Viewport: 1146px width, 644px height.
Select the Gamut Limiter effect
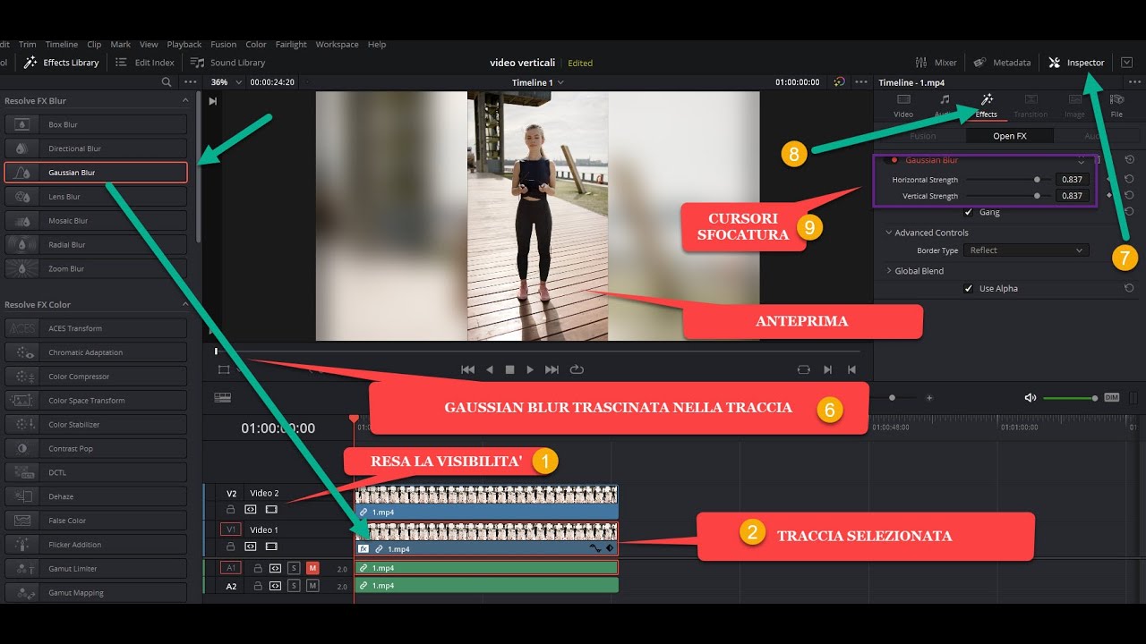(96, 569)
